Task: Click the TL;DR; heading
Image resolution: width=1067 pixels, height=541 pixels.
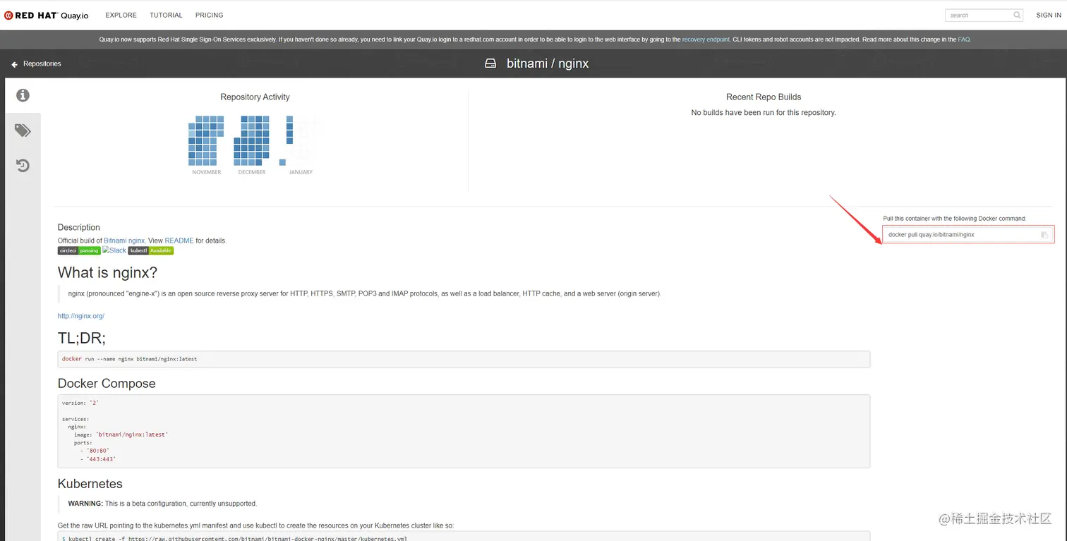Action: pyautogui.click(x=82, y=338)
